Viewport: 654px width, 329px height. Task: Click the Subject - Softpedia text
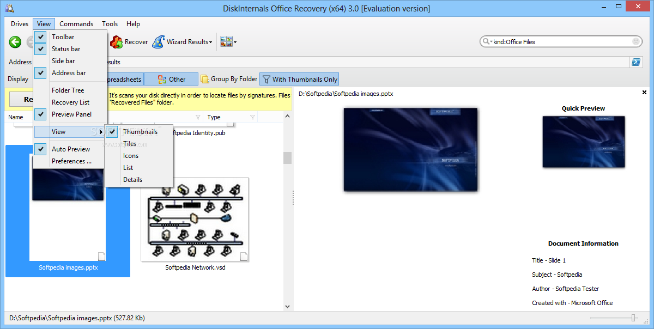[x=557, y=275]
